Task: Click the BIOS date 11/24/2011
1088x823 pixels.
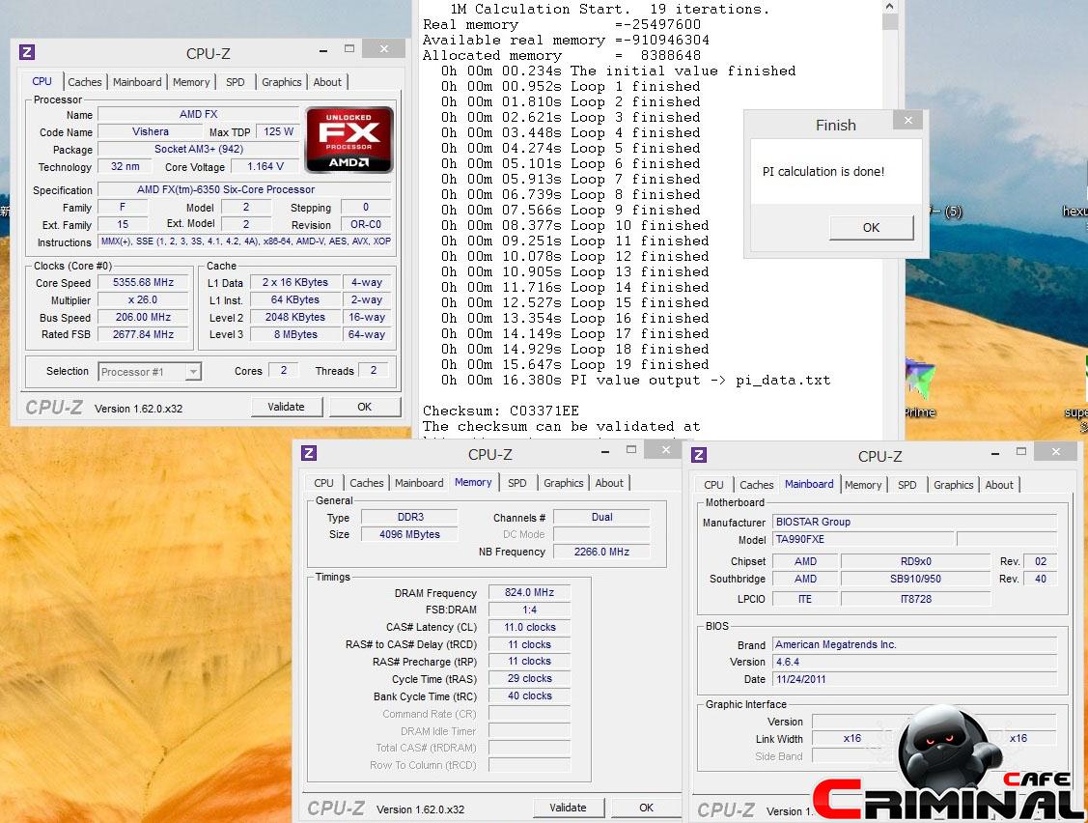Action: 914,680
